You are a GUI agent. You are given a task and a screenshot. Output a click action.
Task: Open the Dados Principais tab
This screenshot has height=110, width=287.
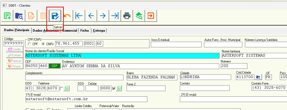17,30
